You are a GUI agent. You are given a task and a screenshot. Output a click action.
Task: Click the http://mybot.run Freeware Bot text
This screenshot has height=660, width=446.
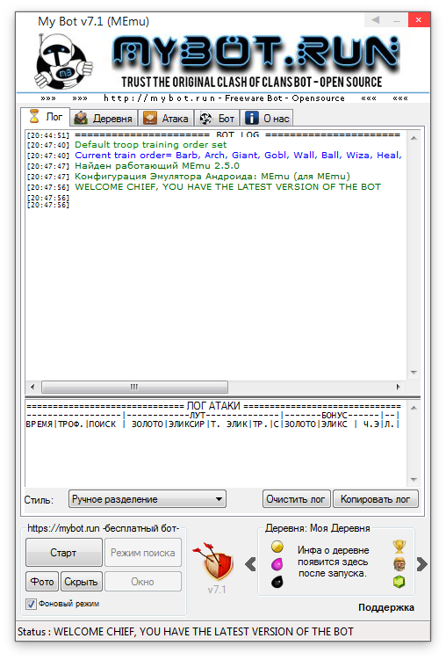tap(224, 98)
